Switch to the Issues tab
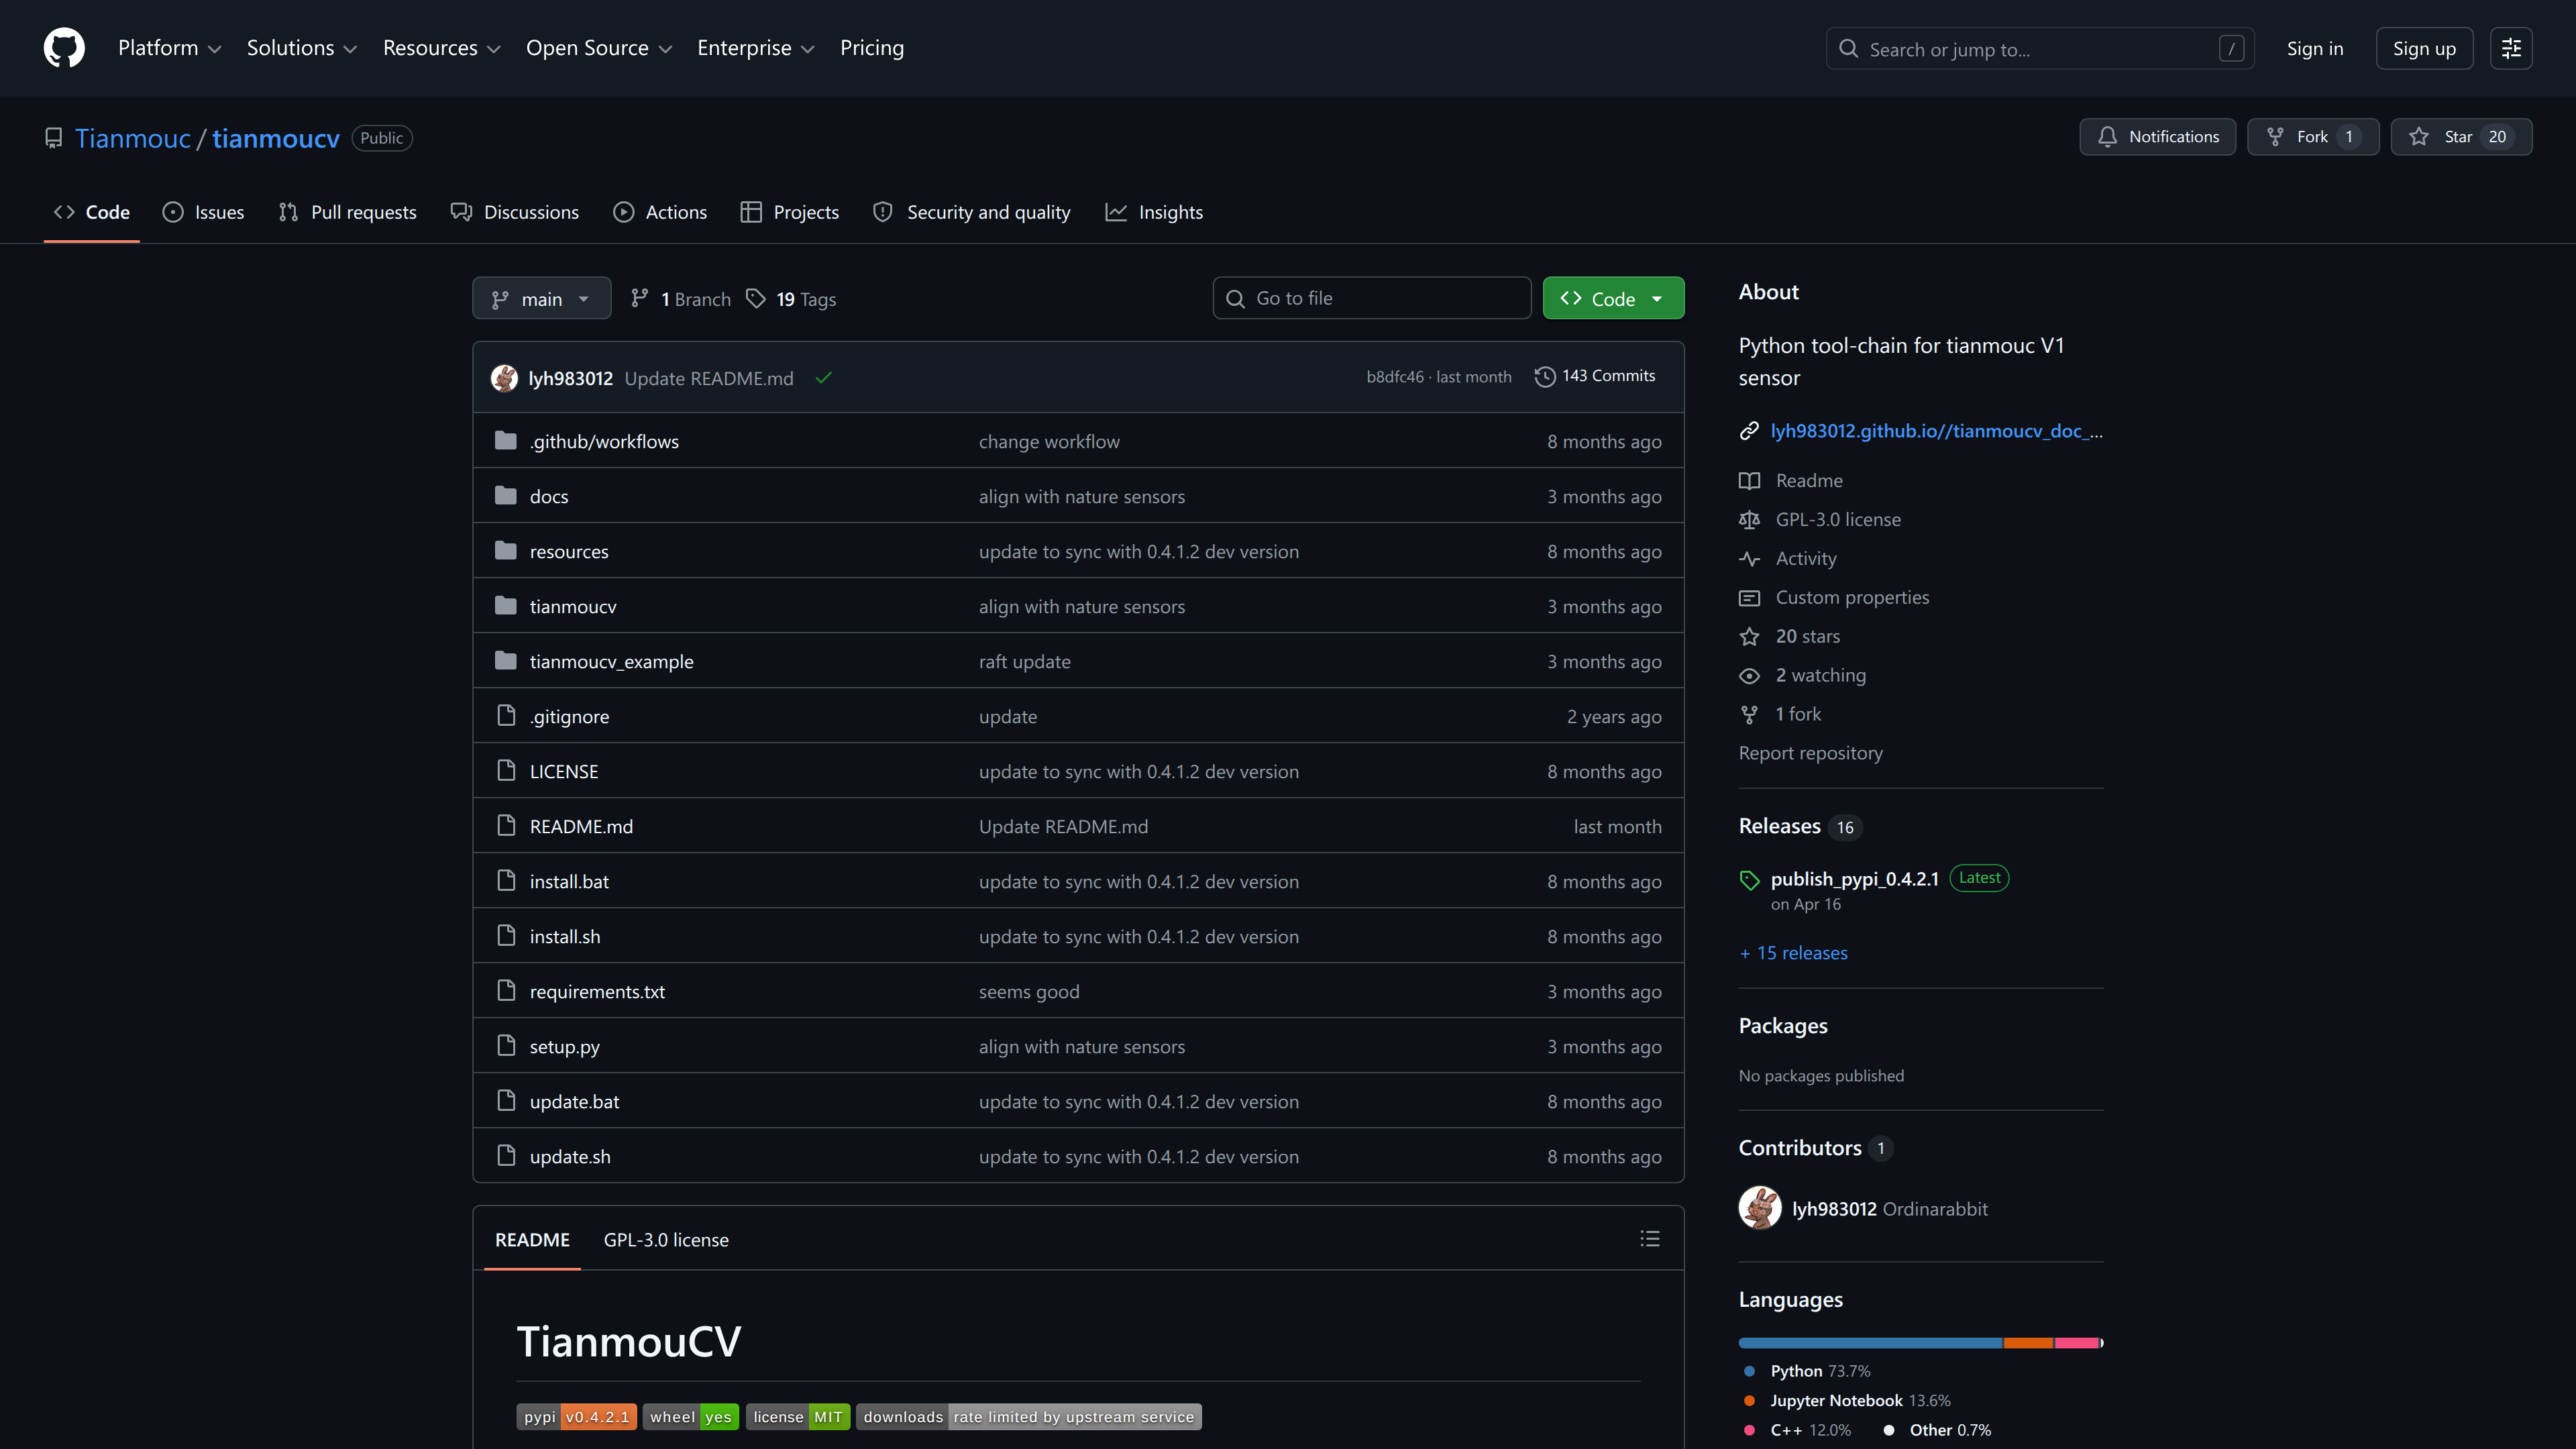This screenshot has height=1449, width=2576. [x=204, y=212]
